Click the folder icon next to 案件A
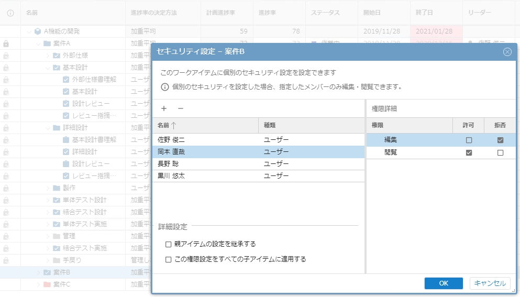Viewport: 520px width, 297px height. point(47,43)
